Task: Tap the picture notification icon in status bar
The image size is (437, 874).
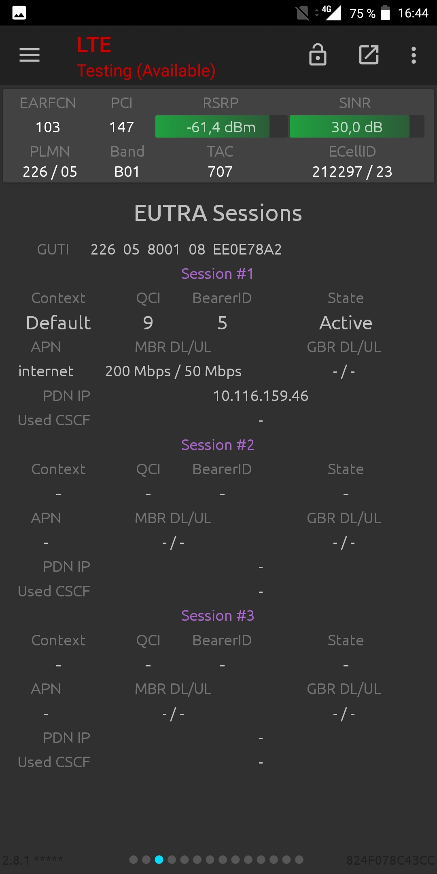Action: (19, 13)
